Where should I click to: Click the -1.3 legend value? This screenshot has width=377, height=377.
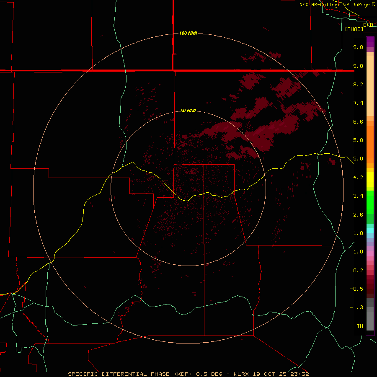pos(356,307)
